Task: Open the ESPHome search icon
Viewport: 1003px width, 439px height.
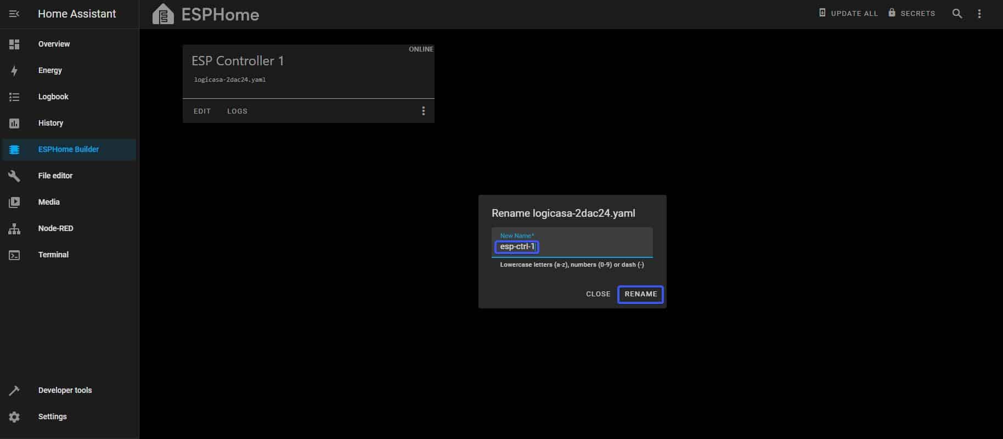Action: 957,14
